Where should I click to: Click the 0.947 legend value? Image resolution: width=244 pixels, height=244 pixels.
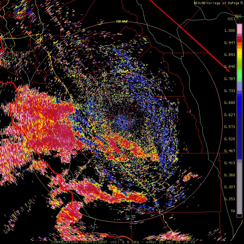tap(230, 43)
